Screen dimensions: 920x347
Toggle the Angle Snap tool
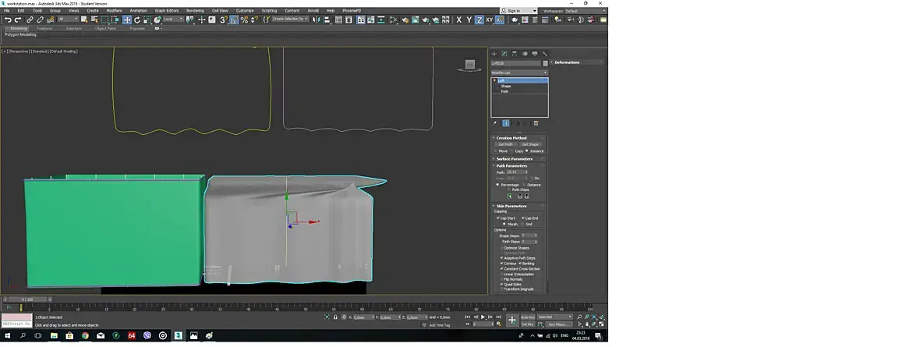tap(234, 19)
